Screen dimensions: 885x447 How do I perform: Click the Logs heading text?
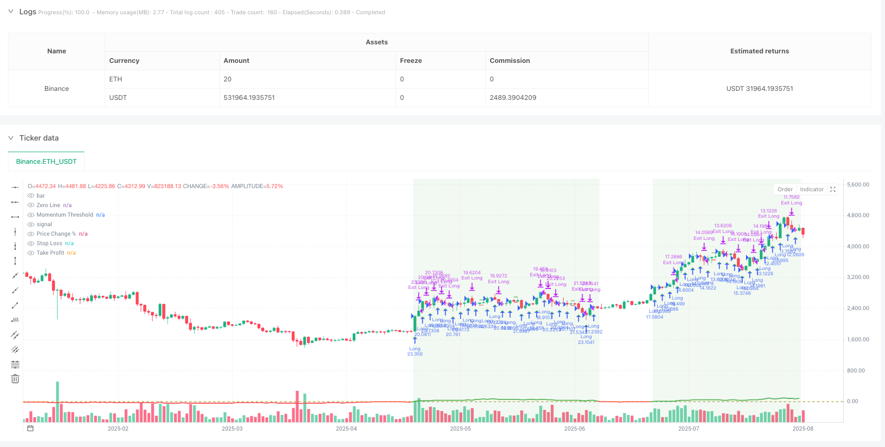click(x=28, y=12)
